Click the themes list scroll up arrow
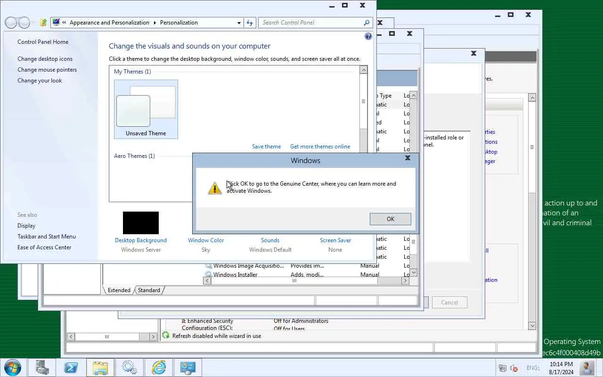Screen dimensions: 603x377 363,70
